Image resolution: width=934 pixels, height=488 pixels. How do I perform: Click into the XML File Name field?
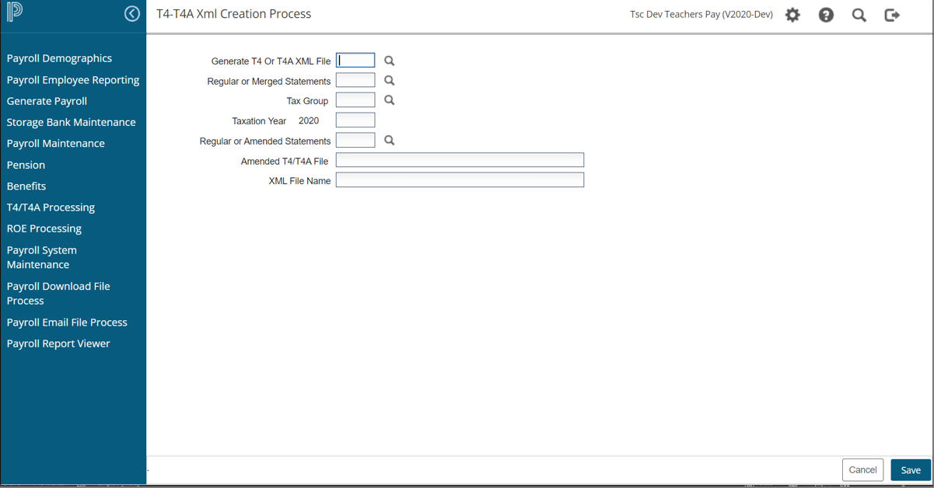[460, 180]
